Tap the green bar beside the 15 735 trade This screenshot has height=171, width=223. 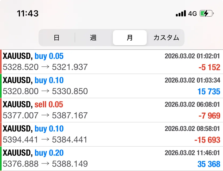(x=1, y=86)
